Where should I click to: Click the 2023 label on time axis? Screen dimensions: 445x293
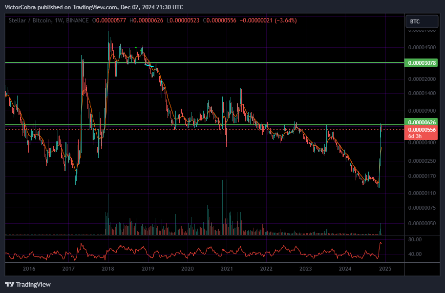[306, 269]
